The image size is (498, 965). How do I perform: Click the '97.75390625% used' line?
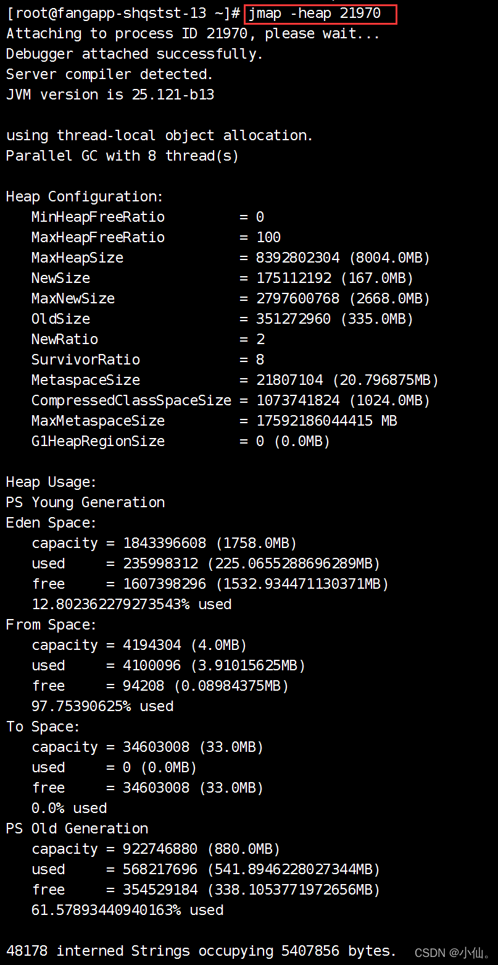(x=102, y=706)
